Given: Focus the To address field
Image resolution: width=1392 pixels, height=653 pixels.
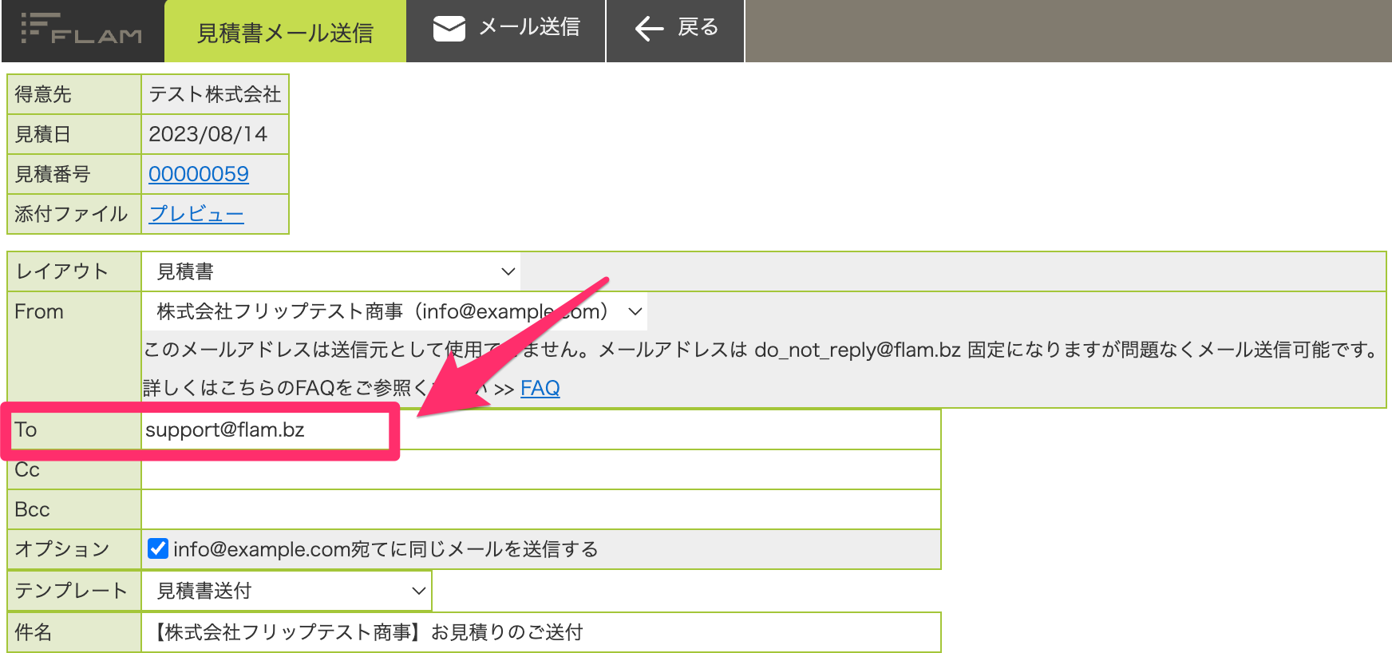Looking at the screenshot, I should pos(541,429).
